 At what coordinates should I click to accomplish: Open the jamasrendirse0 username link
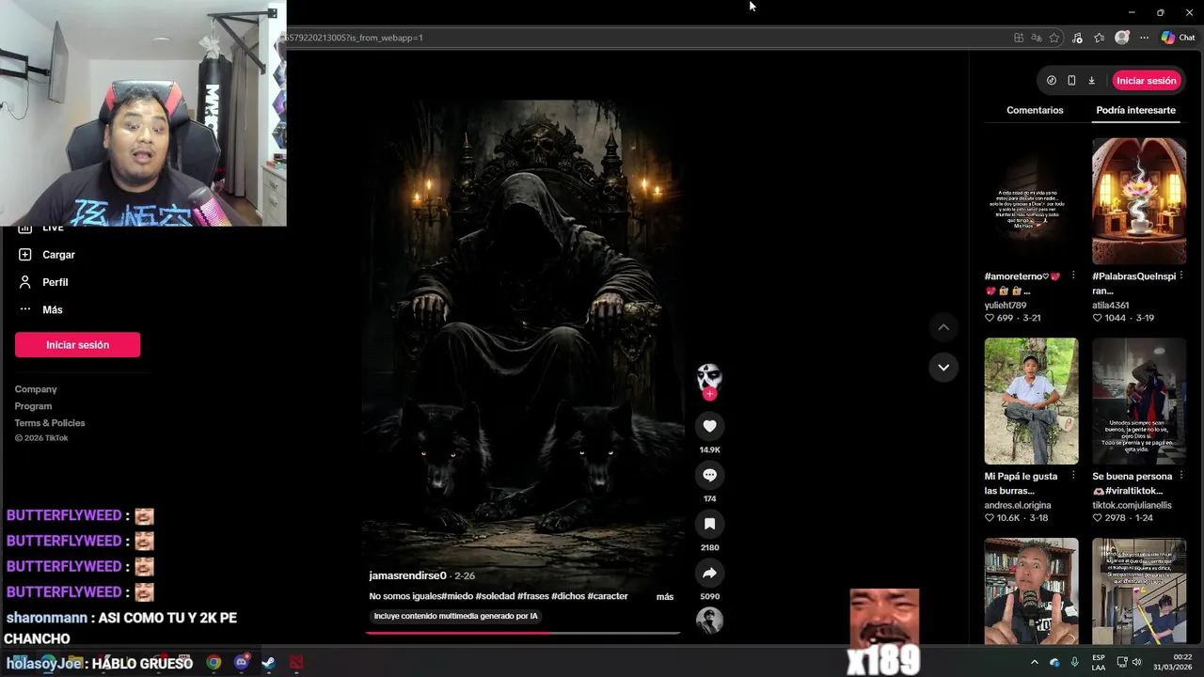[407, 575]
